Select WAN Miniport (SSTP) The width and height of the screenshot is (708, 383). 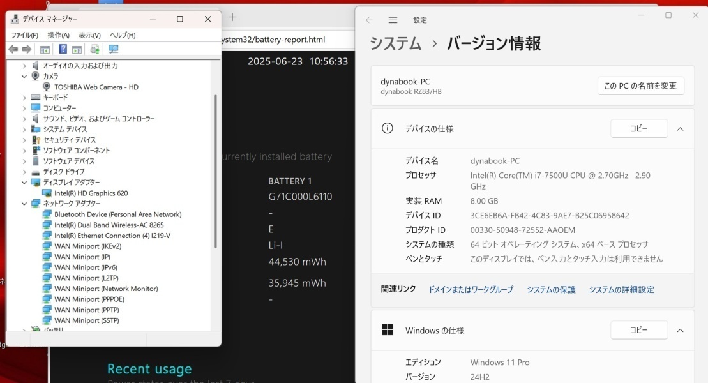87,320
